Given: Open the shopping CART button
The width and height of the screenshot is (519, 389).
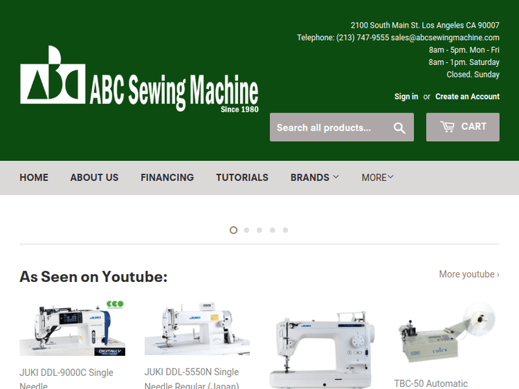Looking at the screenshot, I should [463, 127].
